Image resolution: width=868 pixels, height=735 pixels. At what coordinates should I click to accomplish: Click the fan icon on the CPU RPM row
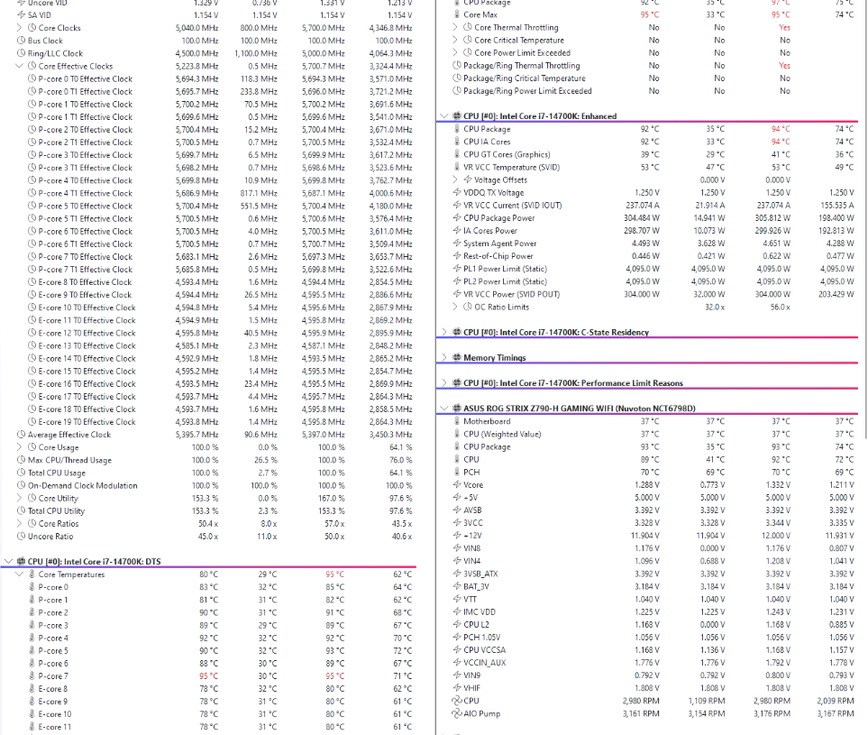(x=457, y=702)
